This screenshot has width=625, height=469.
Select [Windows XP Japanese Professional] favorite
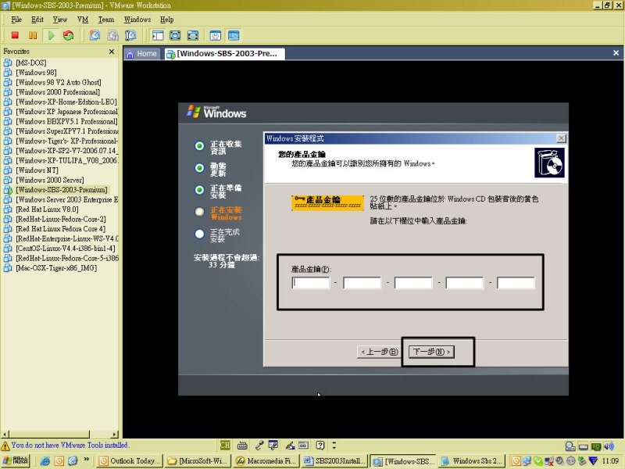pyautogui.click(x=66, y=112)
